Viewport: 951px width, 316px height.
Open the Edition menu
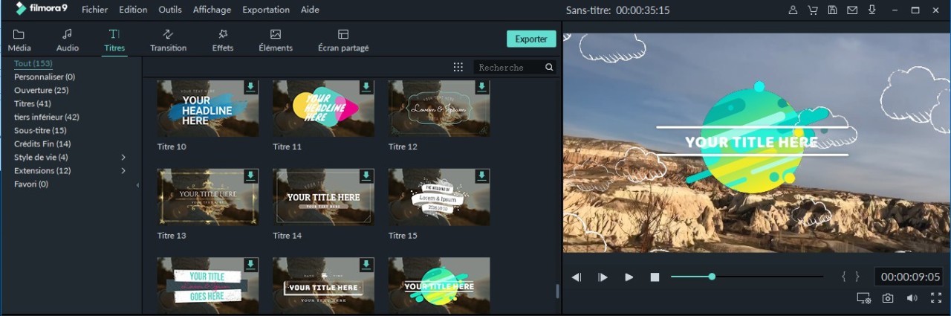point(133,10)
